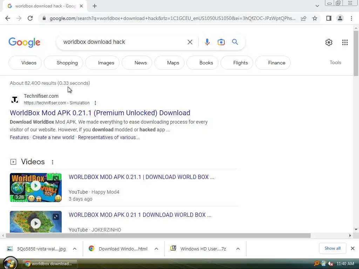The height and width of the screenshot is (269, 359).
Task: Close the downloads bar
Action: tap(353, 248)
